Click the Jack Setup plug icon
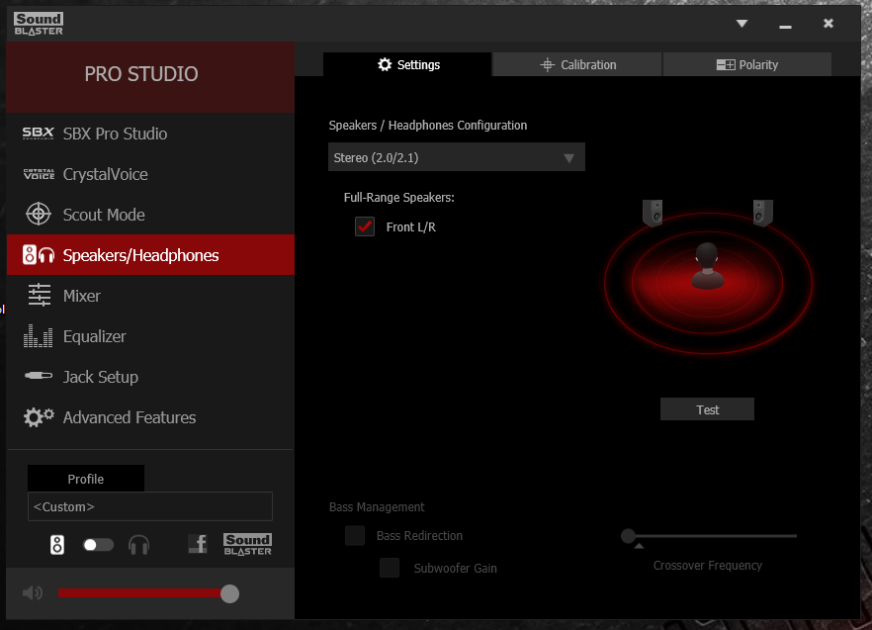This screenshot has width=872, height=630. point(39,376)
